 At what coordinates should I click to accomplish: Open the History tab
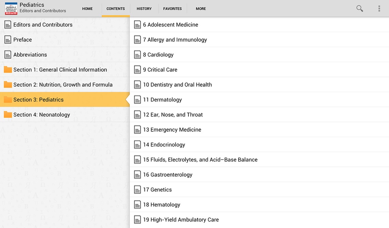click(x=144, y=9)
